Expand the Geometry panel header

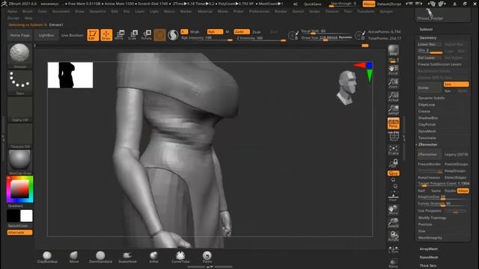coord(427,37)
